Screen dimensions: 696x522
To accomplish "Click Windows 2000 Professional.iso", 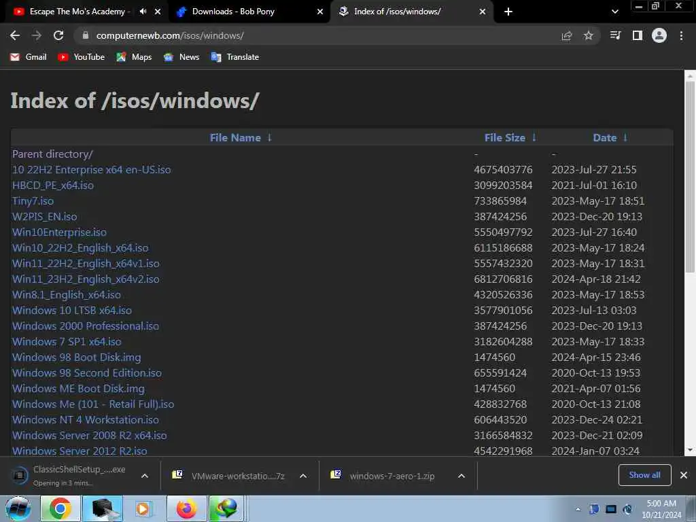I will click(85, 326).
